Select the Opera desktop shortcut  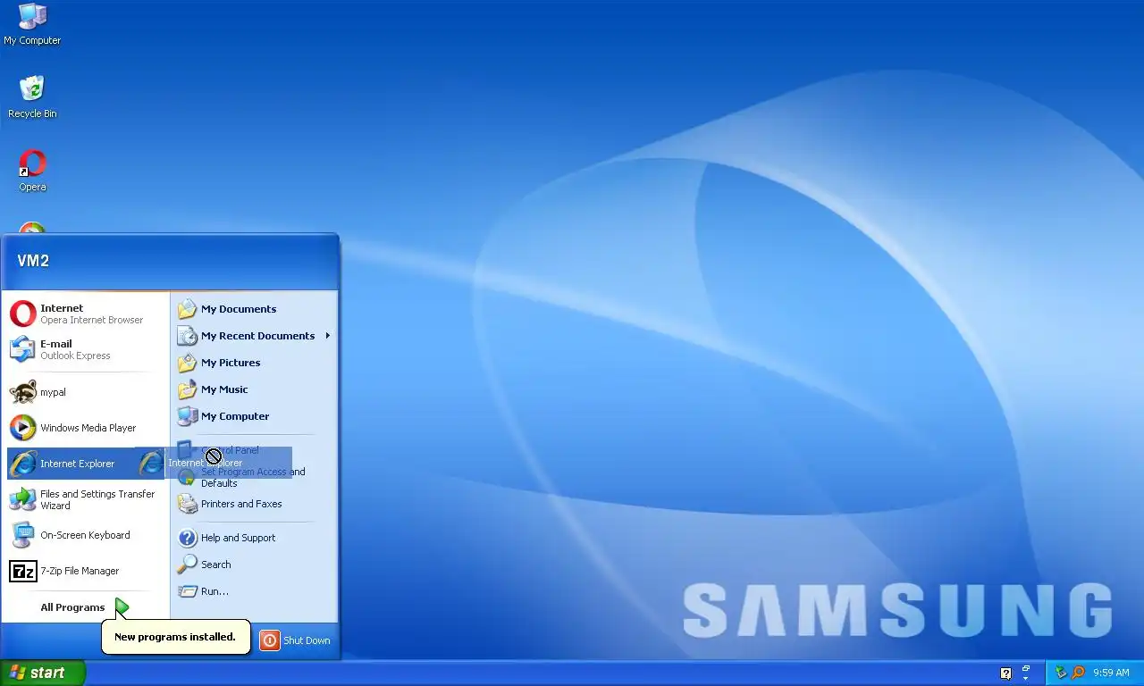(x=32, y=171)
